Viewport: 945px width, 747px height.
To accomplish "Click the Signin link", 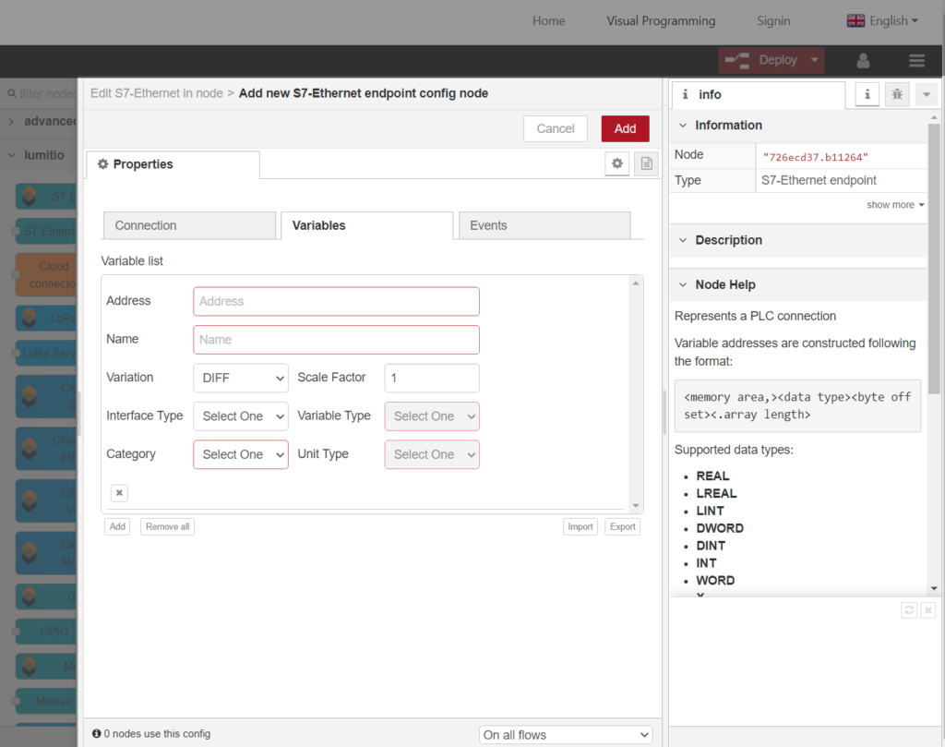I will click(773, 21).
